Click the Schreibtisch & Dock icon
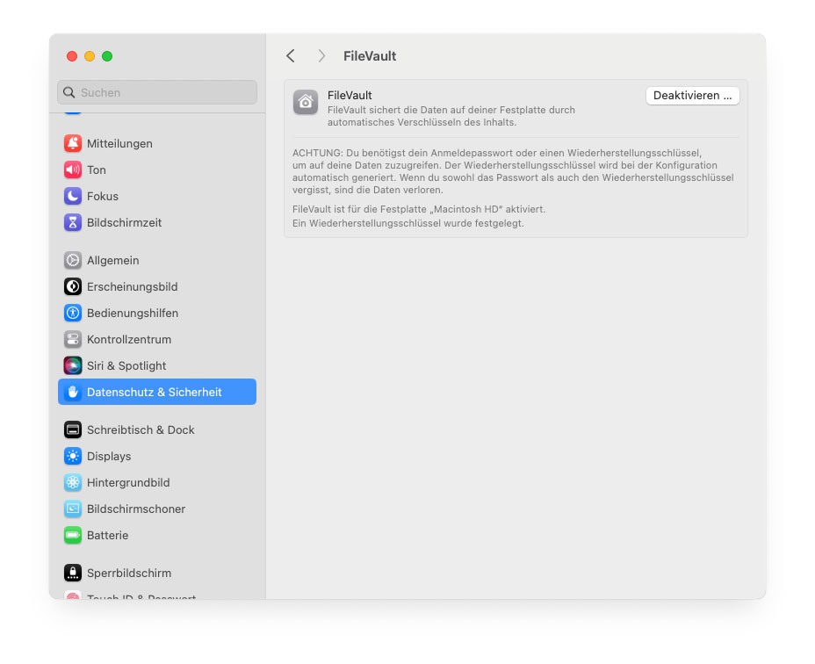This screenshot has width=815, height=664. click(x=73, y=429)
